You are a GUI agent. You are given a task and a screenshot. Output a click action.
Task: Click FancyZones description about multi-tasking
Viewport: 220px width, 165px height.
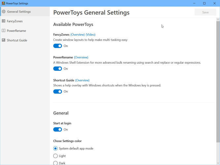tap(91, 40)
